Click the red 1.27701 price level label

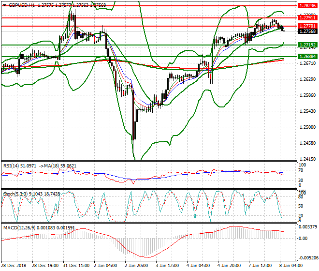coord(307,26)
